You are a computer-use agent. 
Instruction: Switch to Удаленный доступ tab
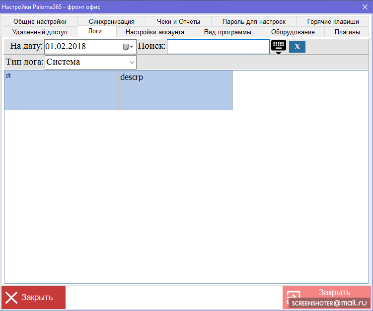coord(40,32)
